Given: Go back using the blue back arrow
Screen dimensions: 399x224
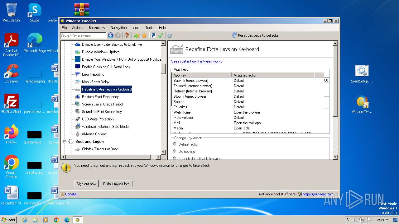Looking at the screenshot, I should point(111,35).
